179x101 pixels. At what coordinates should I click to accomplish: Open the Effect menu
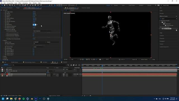point(20,3)
